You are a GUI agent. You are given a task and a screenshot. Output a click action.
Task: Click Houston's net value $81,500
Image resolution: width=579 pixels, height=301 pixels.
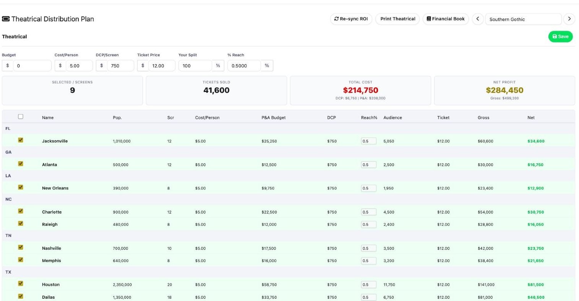pos(536,285)
